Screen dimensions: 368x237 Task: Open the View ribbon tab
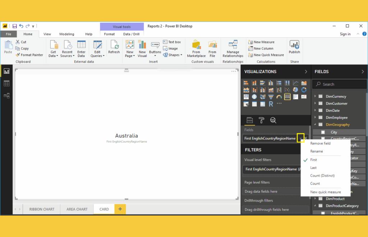tap(47, 34)
